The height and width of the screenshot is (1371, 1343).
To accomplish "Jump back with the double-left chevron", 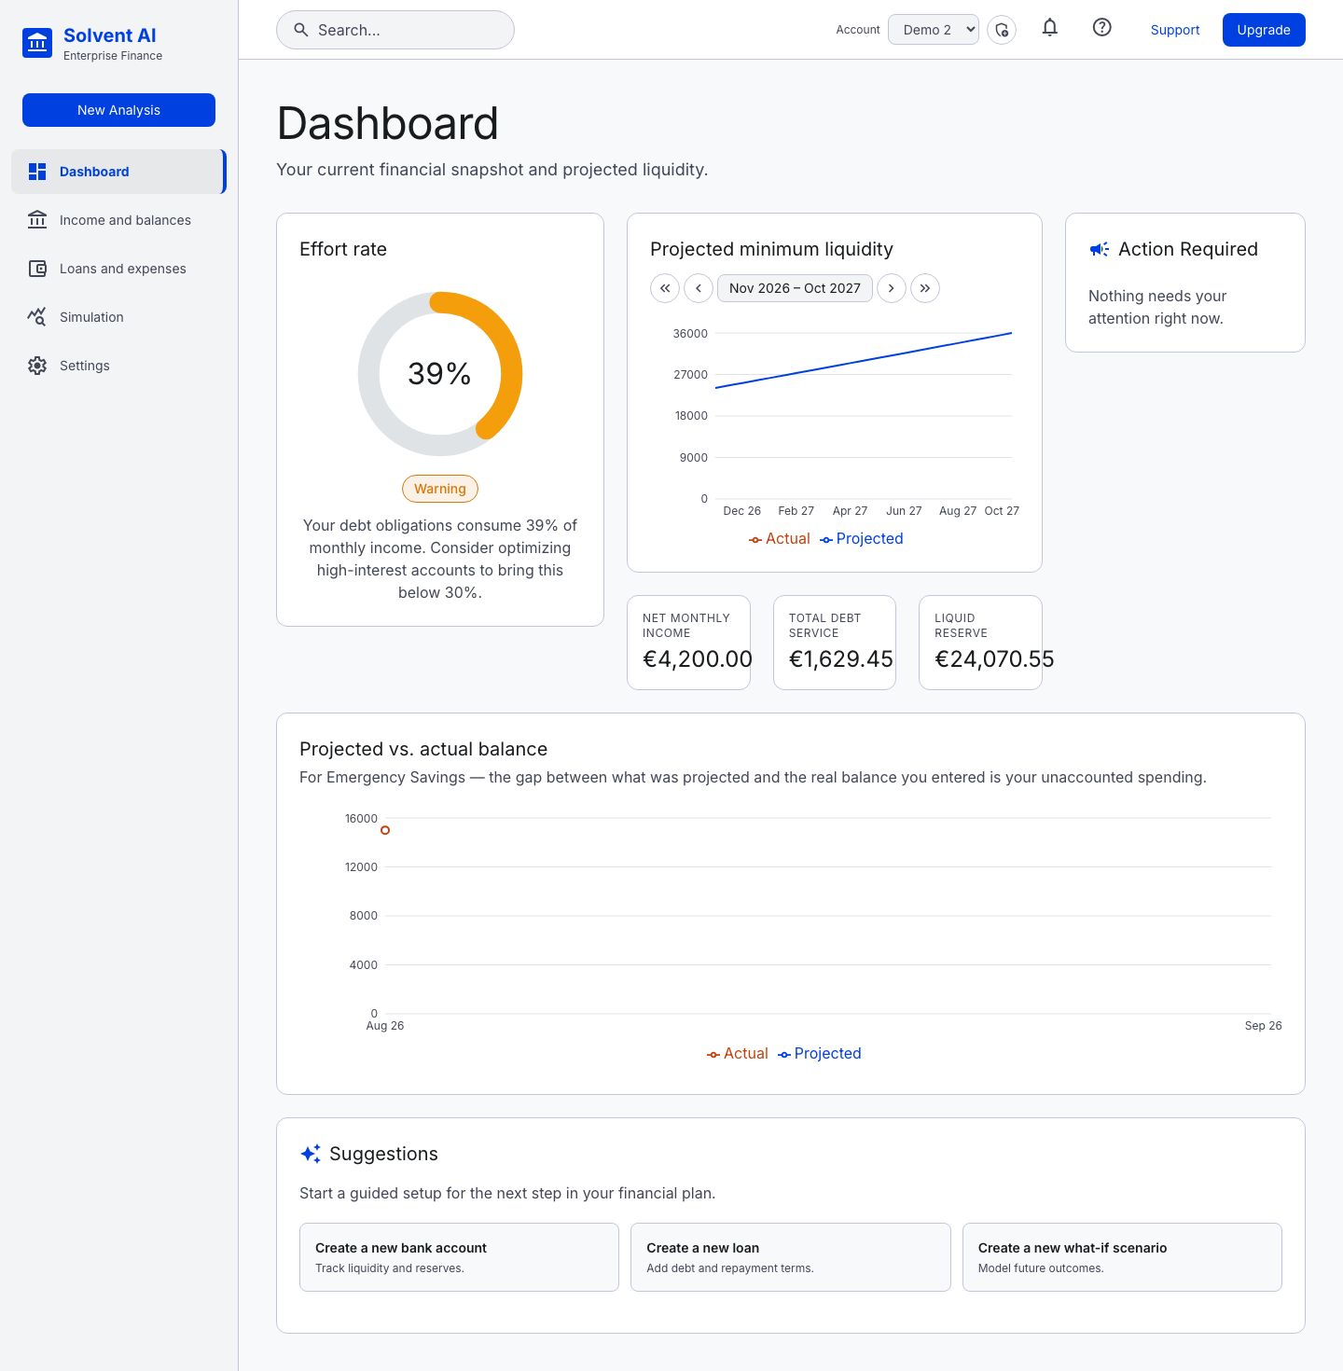I will [665, 288].
